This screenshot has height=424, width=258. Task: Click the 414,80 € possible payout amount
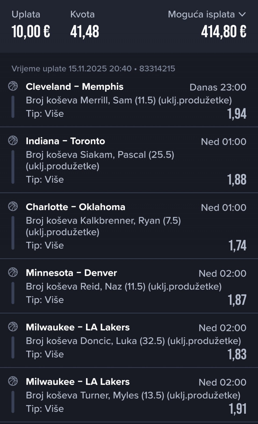pyautogui.click(x=224, y=31)
